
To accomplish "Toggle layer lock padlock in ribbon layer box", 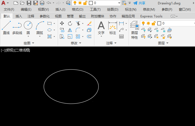I will click(x=154, y=23).
